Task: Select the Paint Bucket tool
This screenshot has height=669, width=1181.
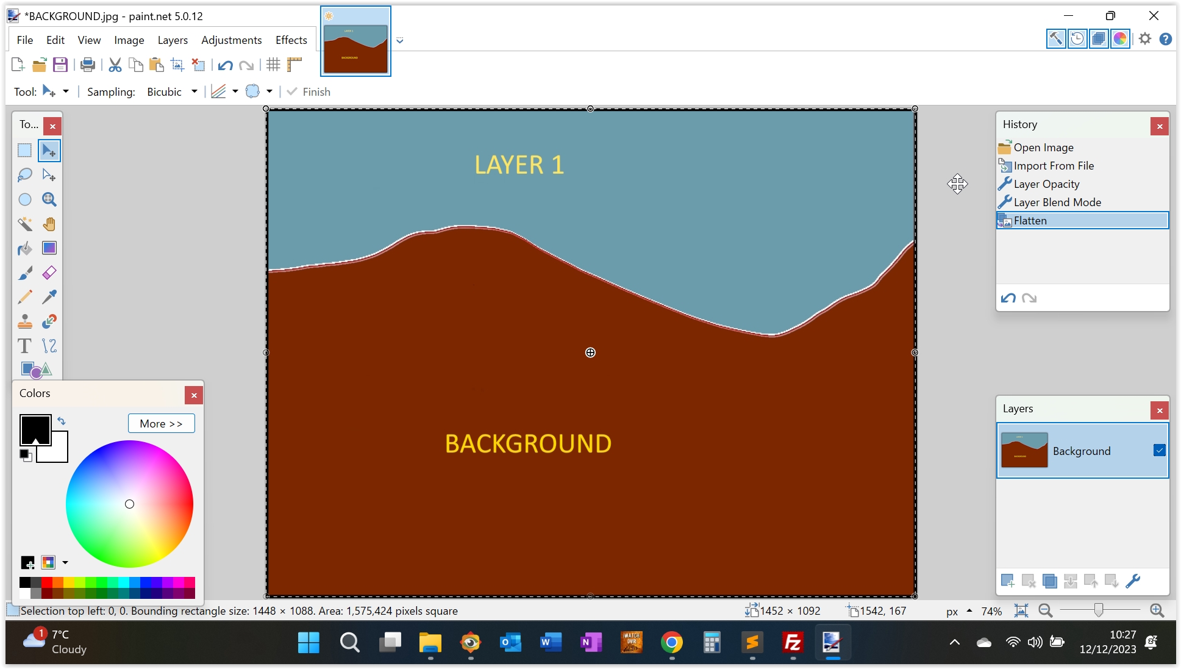Action: click(25, 248)
